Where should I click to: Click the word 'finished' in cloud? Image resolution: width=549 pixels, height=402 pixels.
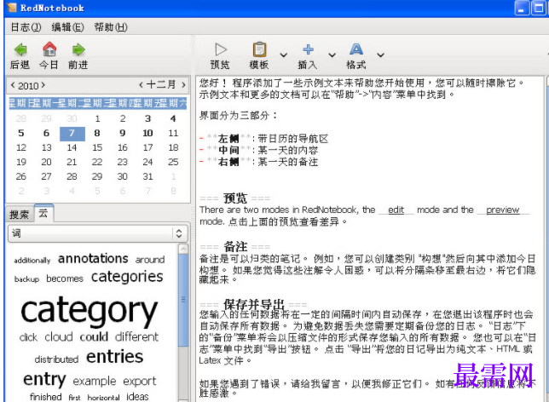(x=46, y=397)
